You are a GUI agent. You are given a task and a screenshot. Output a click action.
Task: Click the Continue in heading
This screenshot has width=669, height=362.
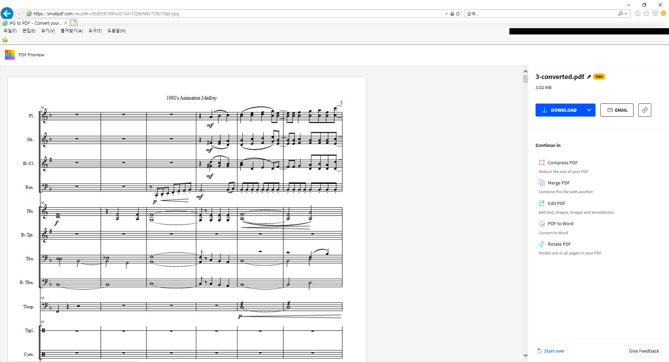click(548, 145)
